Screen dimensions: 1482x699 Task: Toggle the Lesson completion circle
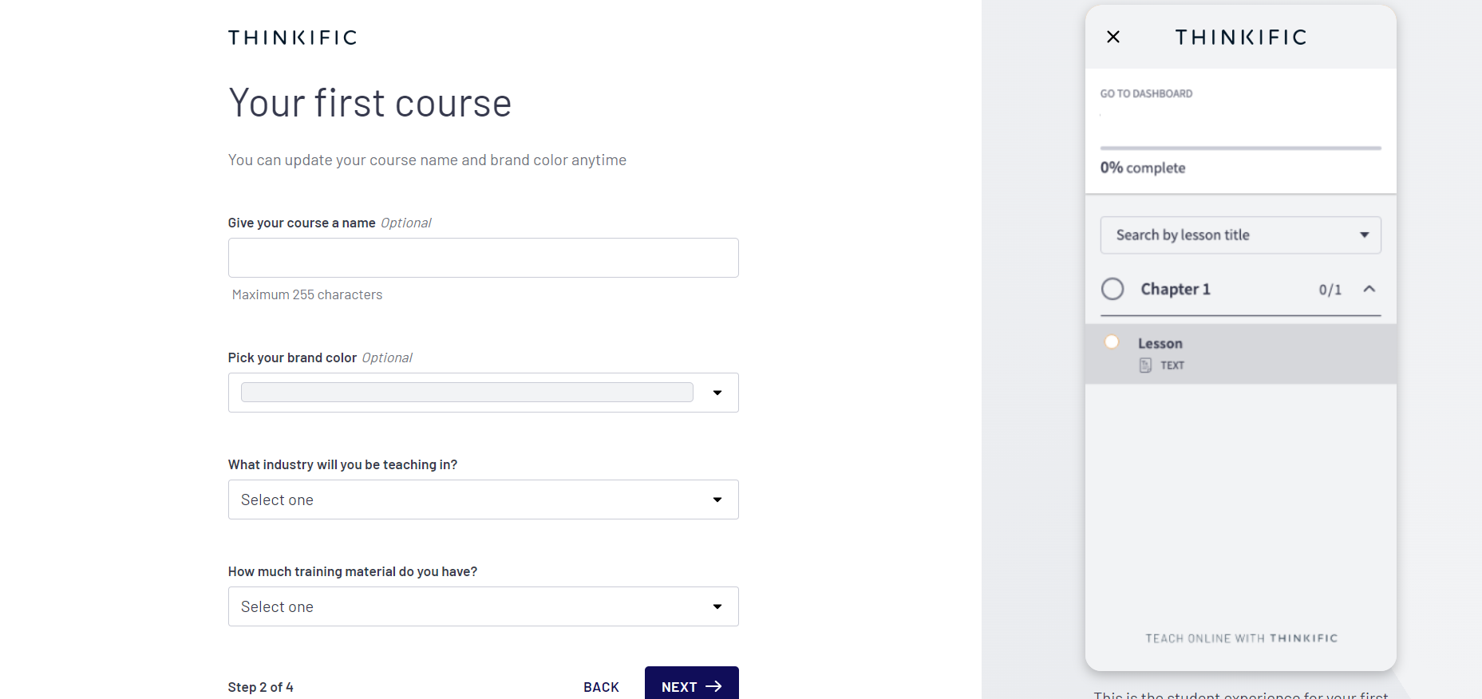tap(1111, 342)
